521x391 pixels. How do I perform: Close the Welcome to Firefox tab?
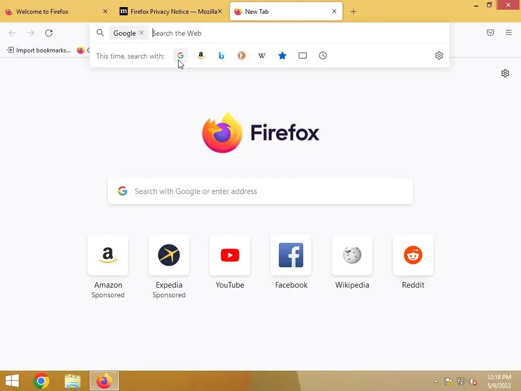(x=105, y=11)
